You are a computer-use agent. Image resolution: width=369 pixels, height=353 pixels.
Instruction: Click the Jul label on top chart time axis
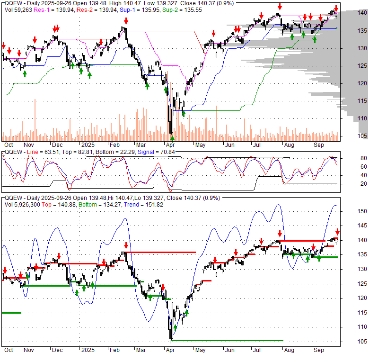257,145
